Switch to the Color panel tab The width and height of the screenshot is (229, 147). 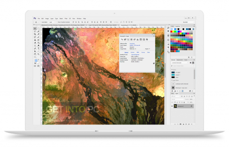point(172,26)
